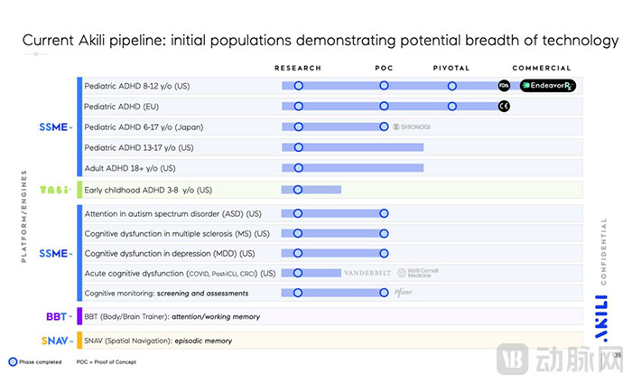The width and height of the screenshot is (632, 384).
Task: Click the Pfizer logo
Action: (404, 293)
